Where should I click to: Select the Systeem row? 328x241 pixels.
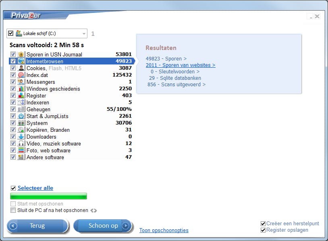coord(71,123)
